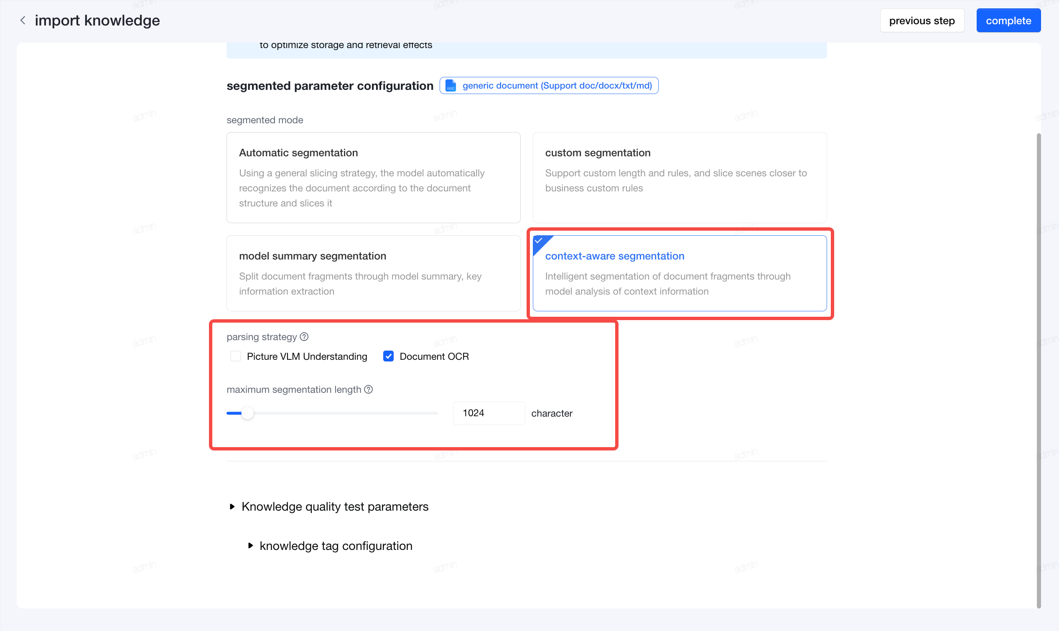Click the generic document type tag
Screen dimensions: 1059x631
(548, 86)
